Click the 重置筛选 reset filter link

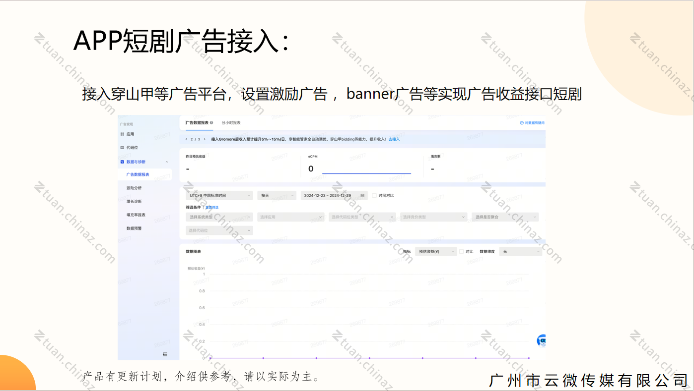coord(212,207)
